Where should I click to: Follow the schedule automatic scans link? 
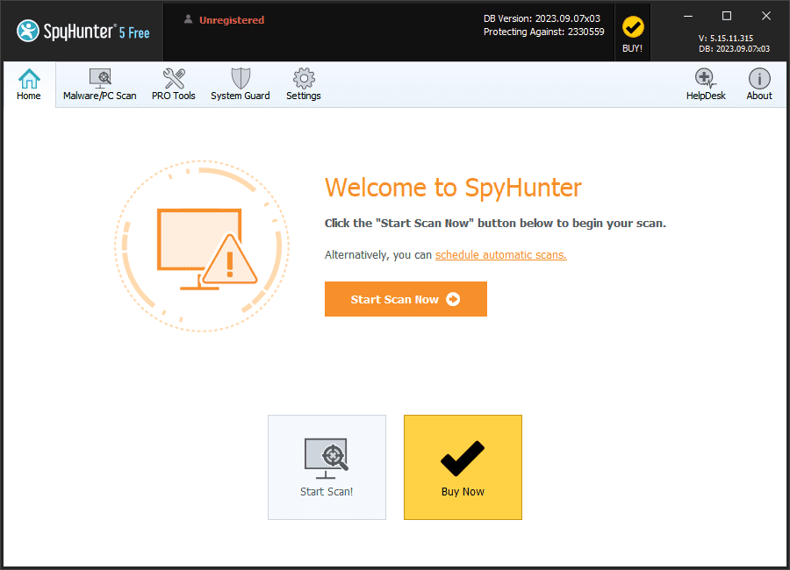[501, 255]
